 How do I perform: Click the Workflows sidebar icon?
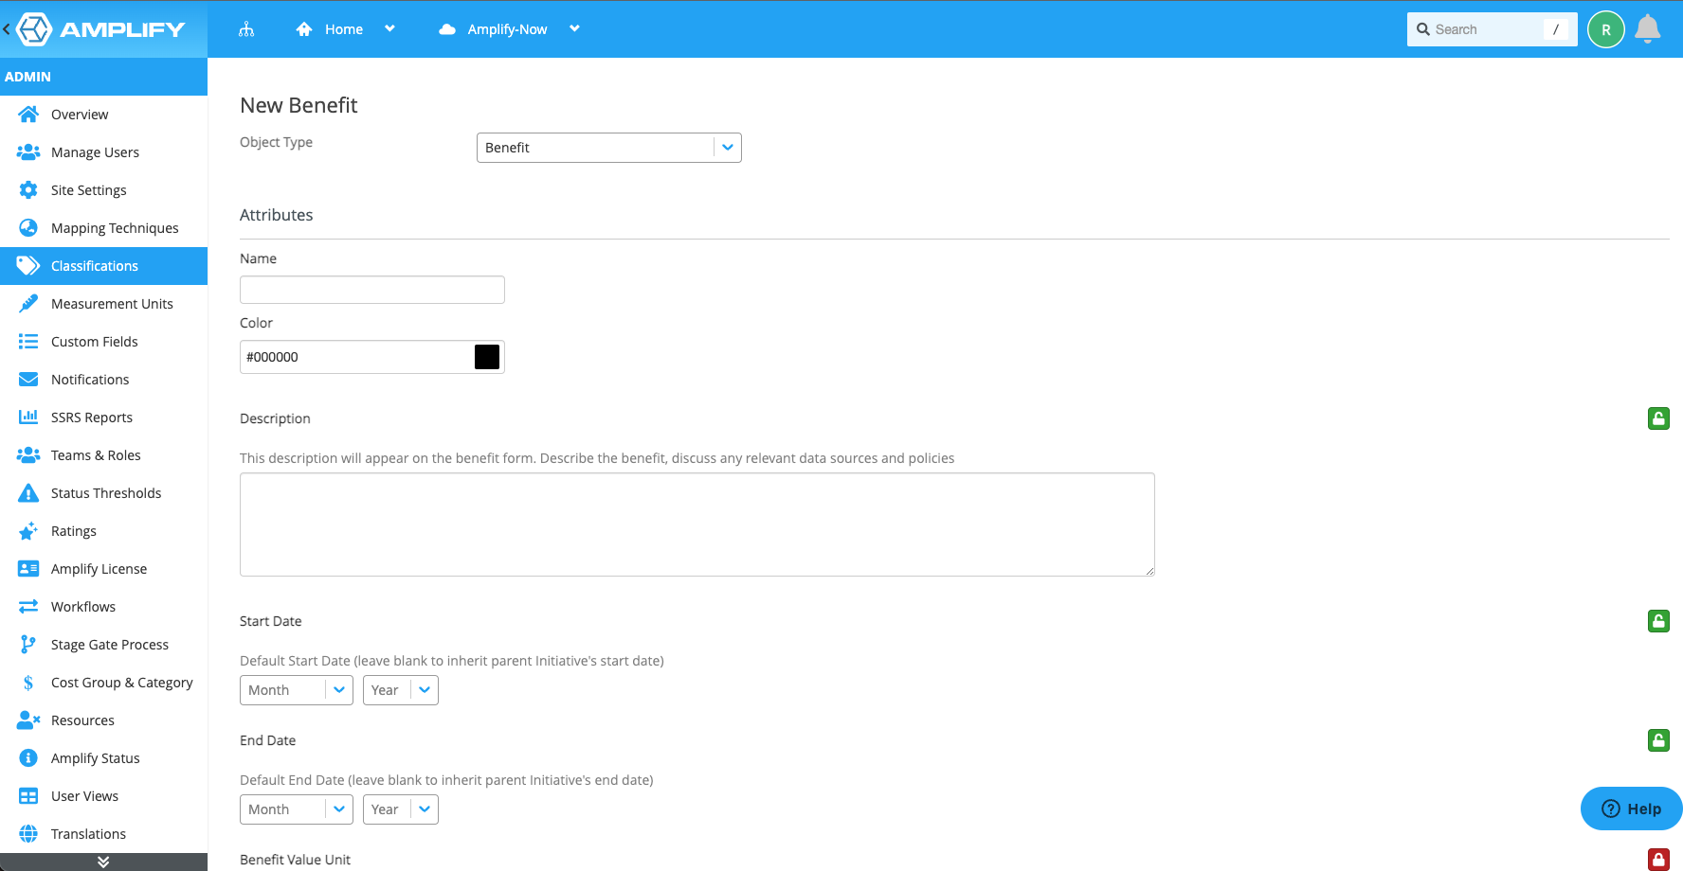click(28, 606)
